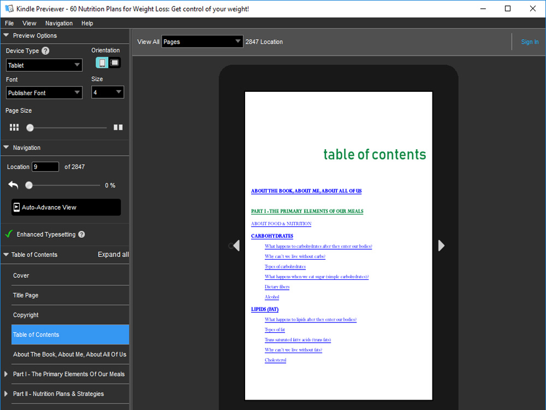The image size is (546, 410).
Task: Click the Page Size slider handle
Action: click(x=30, y=127)
